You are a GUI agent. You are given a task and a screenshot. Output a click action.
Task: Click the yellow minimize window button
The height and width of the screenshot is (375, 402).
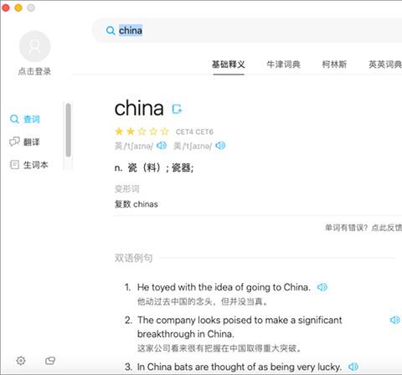18,8
